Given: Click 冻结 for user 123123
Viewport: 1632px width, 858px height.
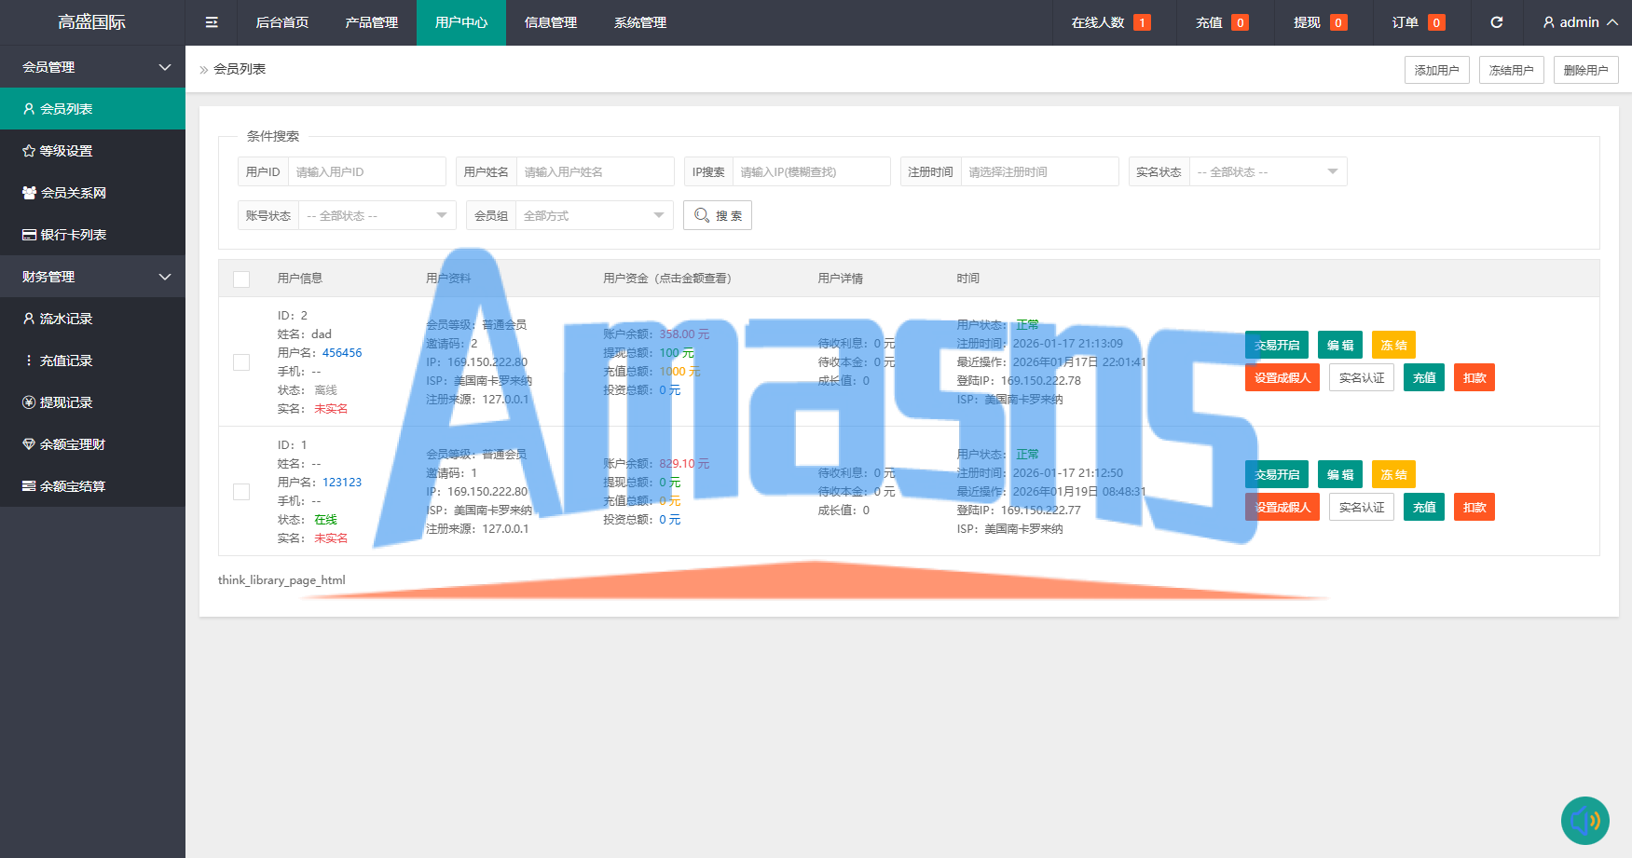Looking at the screenshot, I should [1394, 474].
